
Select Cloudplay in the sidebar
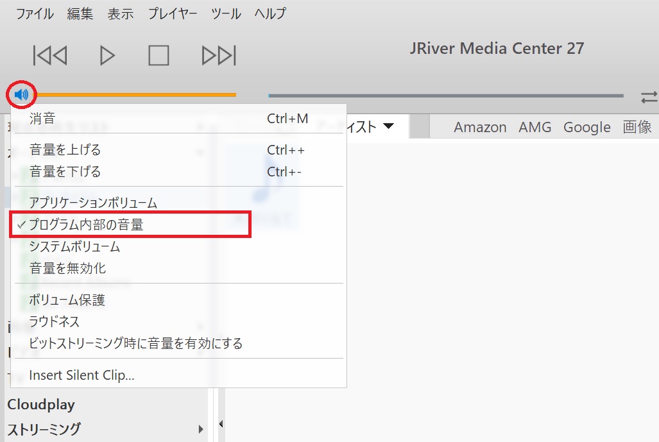coord(41,404)
